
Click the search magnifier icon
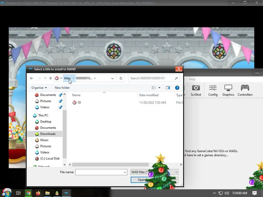[176, 78]
